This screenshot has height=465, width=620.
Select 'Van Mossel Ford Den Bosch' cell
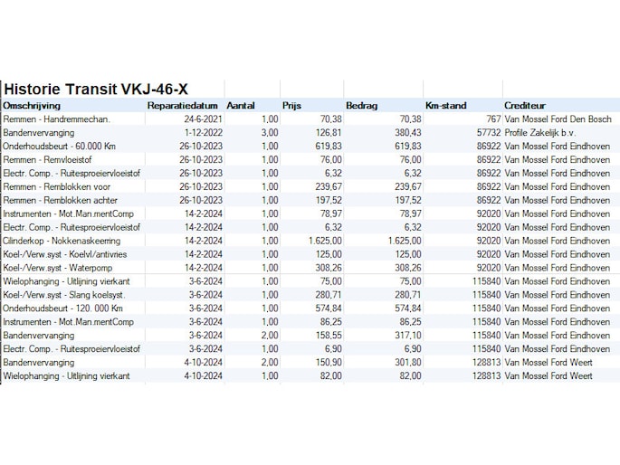(x=558, y=119)
